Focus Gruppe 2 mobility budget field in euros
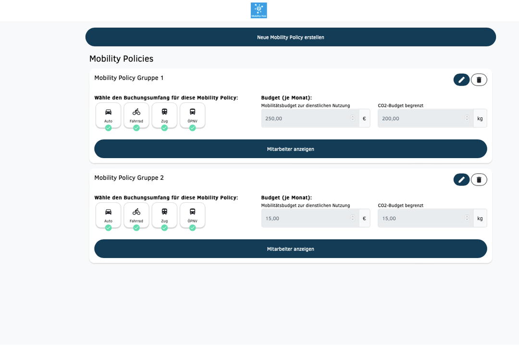The width and height of the screenshot is (519, 346). point(310,218)
